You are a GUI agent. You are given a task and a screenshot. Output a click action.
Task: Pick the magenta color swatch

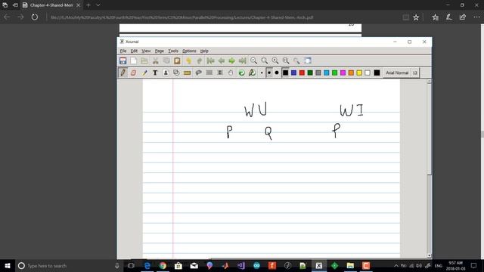coord(343,73)
